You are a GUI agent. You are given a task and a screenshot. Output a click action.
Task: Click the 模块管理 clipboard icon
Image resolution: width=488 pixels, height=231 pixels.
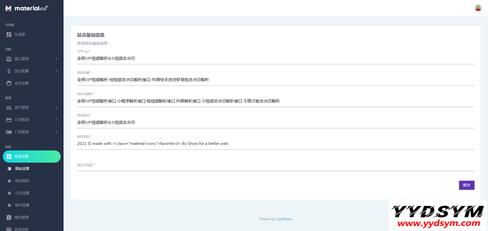pyautogui.click(x=9, y=218)
